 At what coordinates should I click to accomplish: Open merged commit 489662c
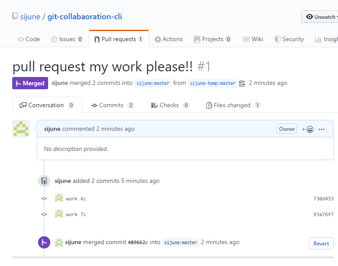click(x=138, y=242)
